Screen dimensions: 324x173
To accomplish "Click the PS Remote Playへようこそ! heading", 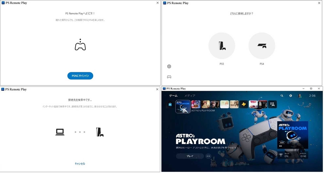I will [x=80, y=13].
